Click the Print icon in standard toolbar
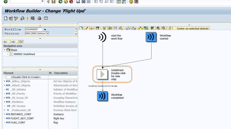 78,2
